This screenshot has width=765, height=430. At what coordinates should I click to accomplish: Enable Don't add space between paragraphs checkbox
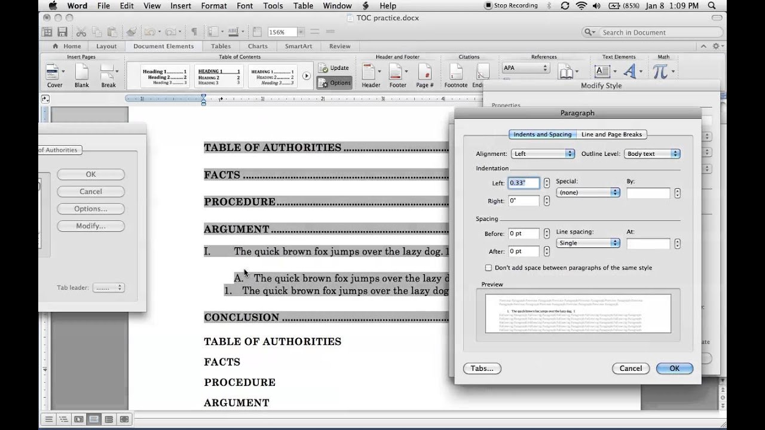click(488, 268)
